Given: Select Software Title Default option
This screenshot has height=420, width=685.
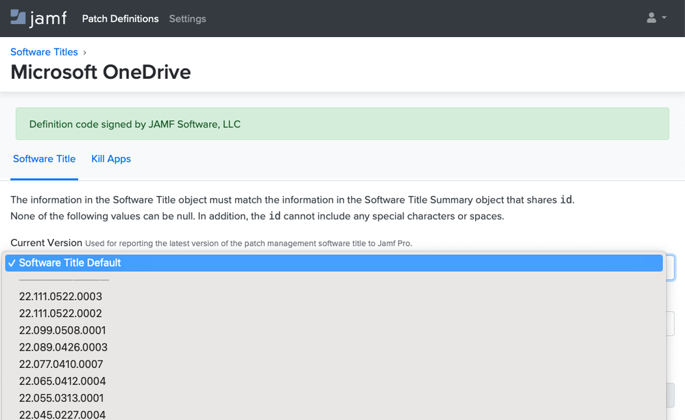Looking at the screenshot, I should [334, 263].
